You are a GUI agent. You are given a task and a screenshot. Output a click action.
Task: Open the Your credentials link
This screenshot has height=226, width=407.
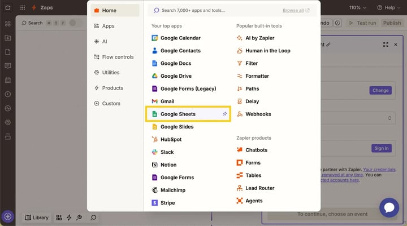coord(379,170)
